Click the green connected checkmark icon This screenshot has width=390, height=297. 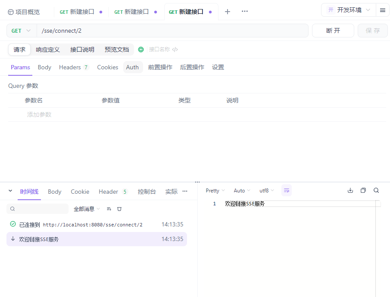click(x=13, y=224)
